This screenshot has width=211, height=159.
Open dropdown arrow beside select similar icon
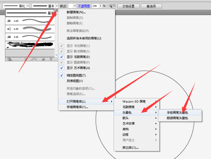[114, 6]
